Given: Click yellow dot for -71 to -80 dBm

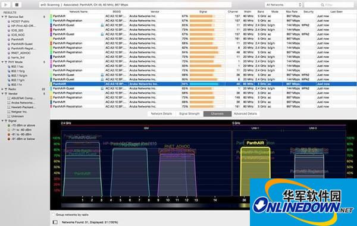Looking at the screenshot, I should [x=9, y=130].
